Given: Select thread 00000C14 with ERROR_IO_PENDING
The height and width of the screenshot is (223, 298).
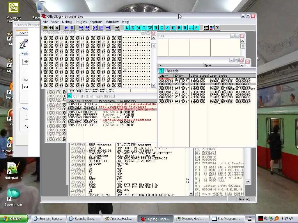Looking at the screenshot, I should 207,89.
